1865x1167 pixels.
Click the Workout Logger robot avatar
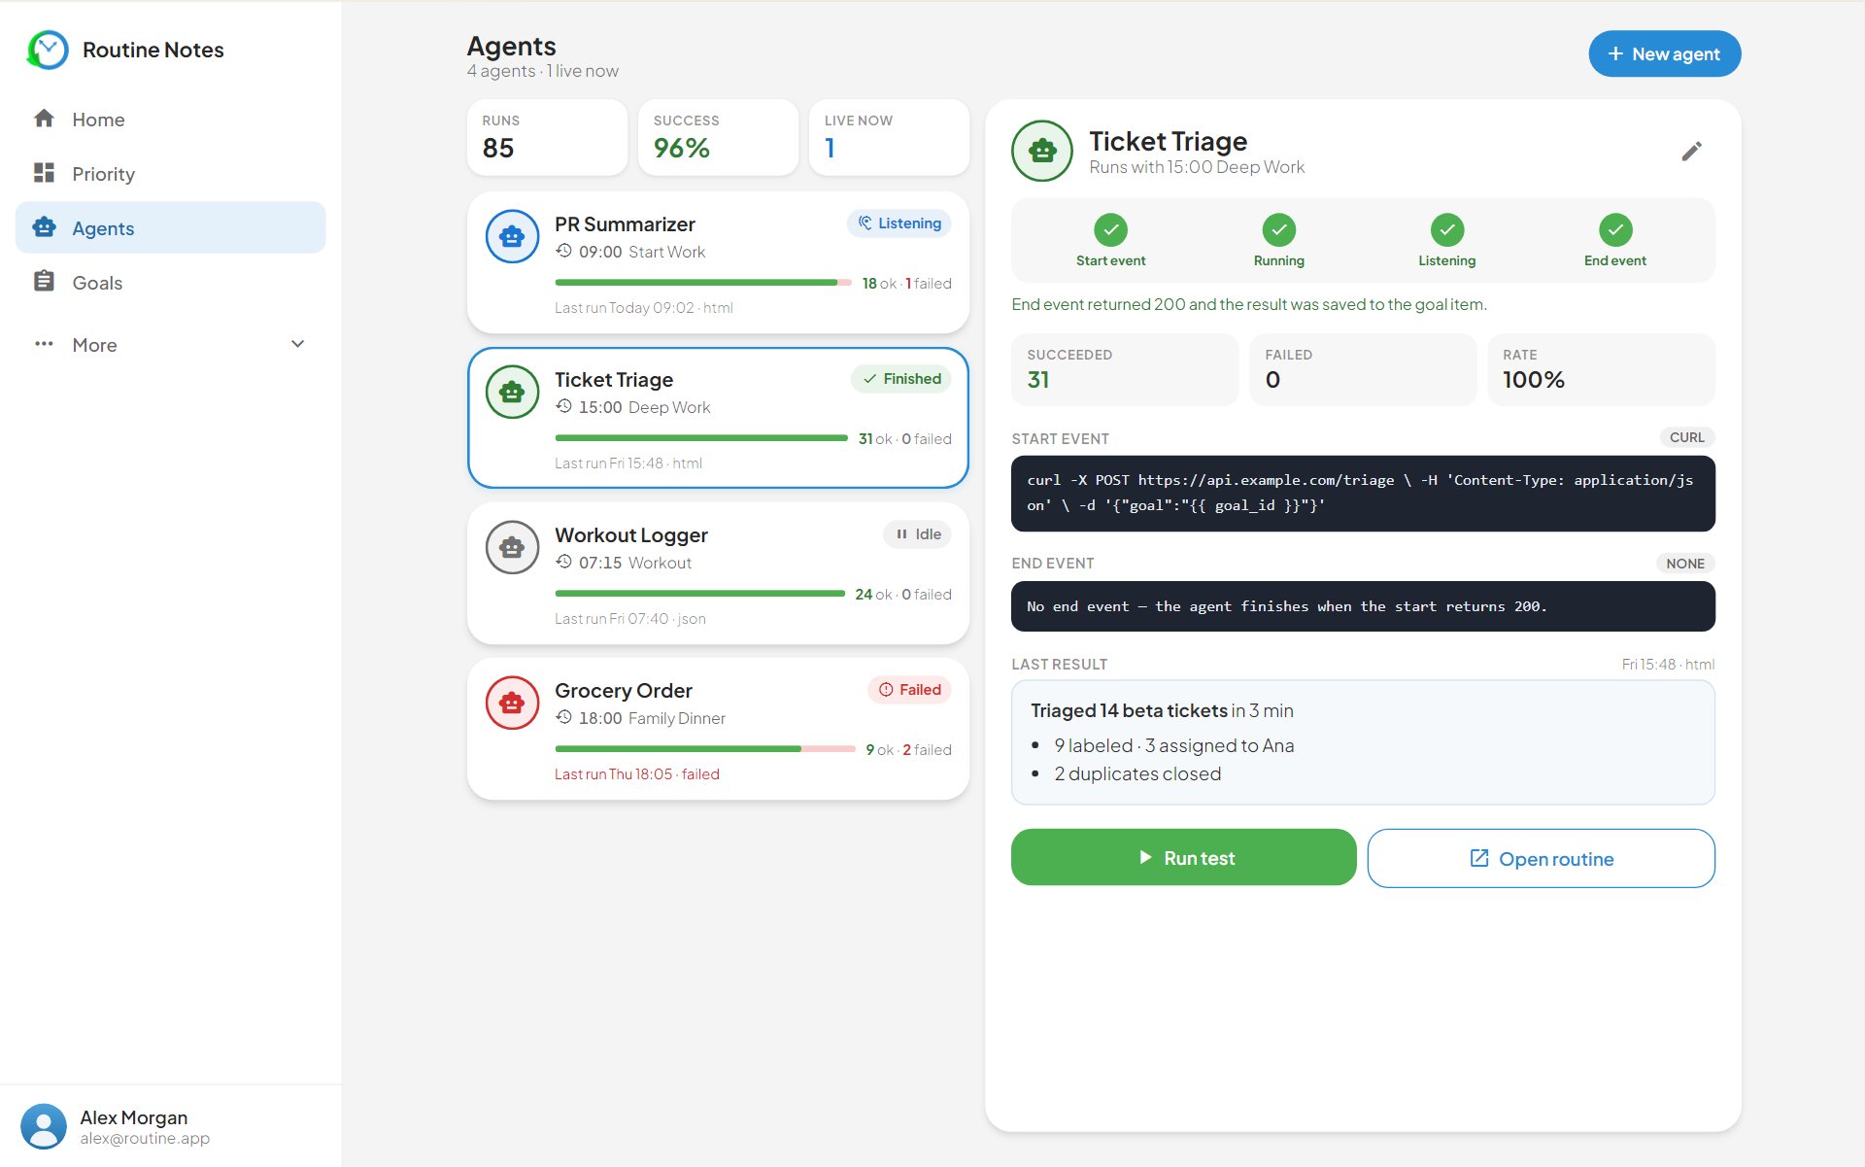click(x=512, y=547)
